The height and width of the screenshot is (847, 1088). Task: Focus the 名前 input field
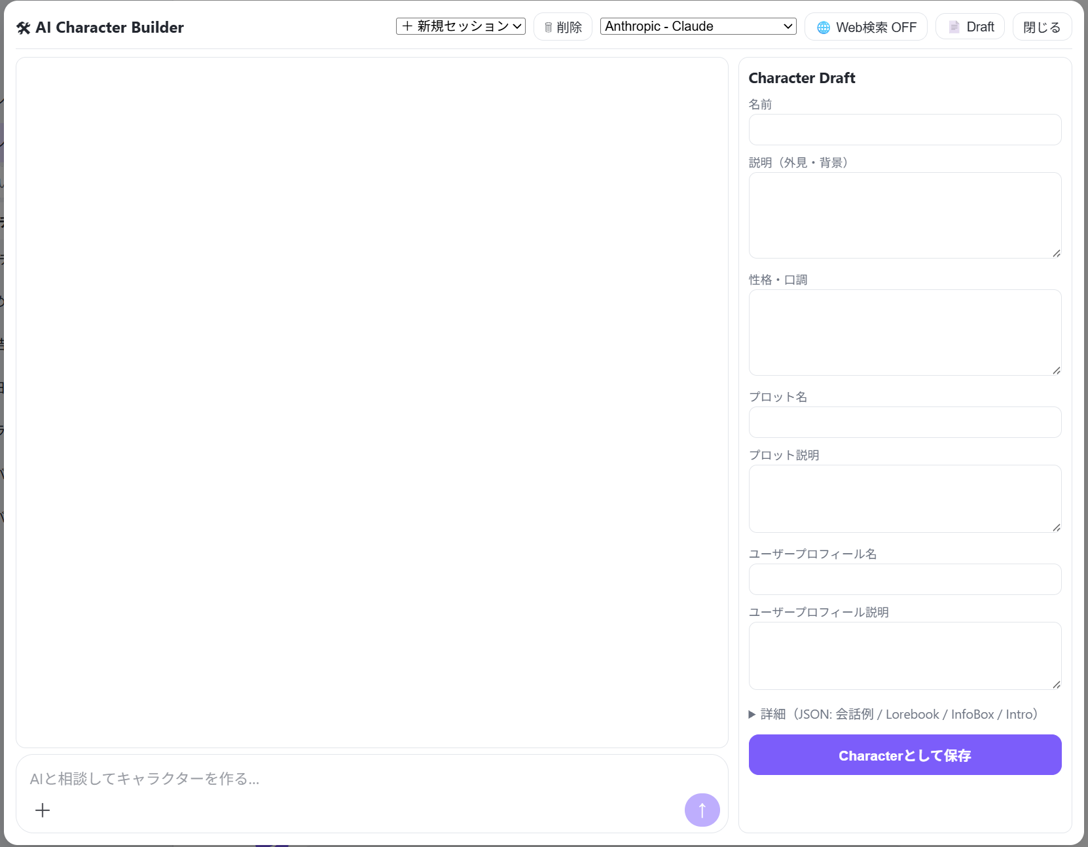coord(905,130)
